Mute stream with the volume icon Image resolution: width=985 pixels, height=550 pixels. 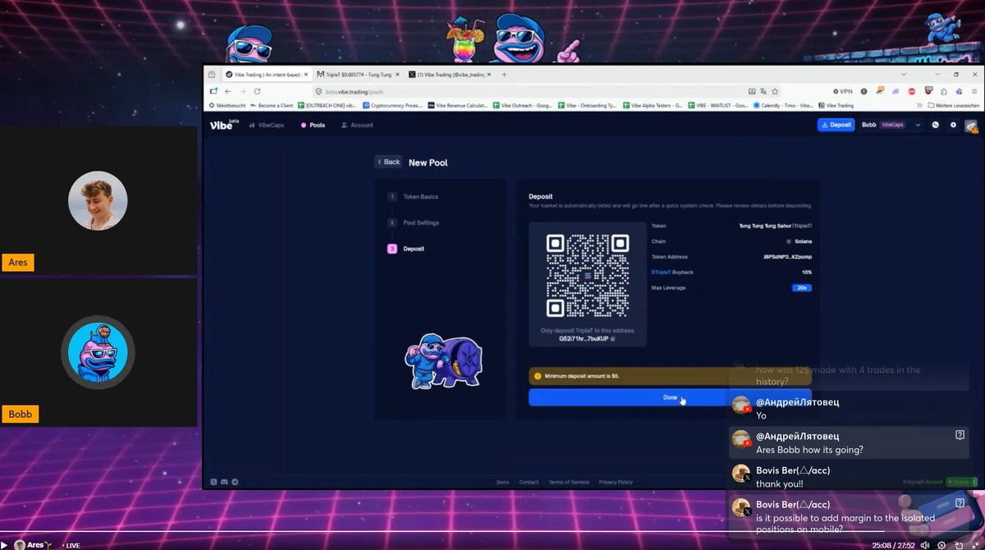click(926, 545)
